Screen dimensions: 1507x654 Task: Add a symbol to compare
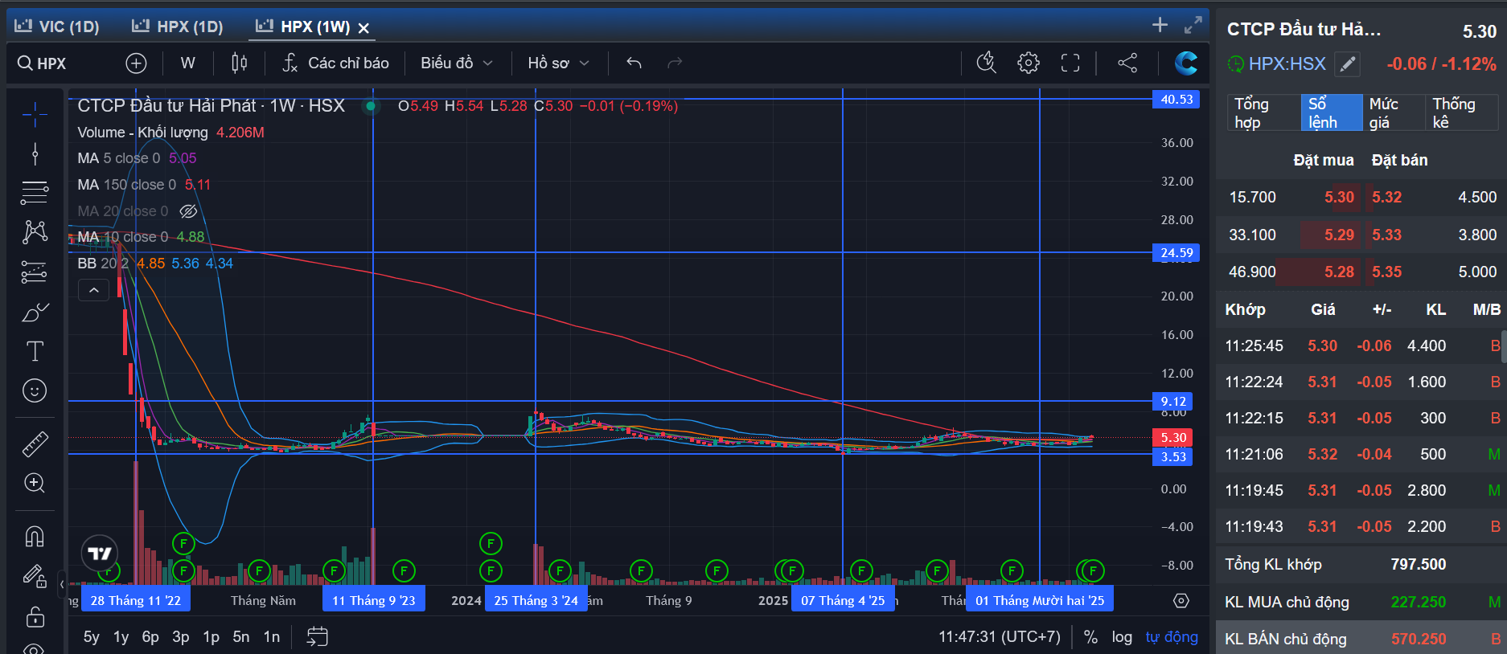click(136, 63)
